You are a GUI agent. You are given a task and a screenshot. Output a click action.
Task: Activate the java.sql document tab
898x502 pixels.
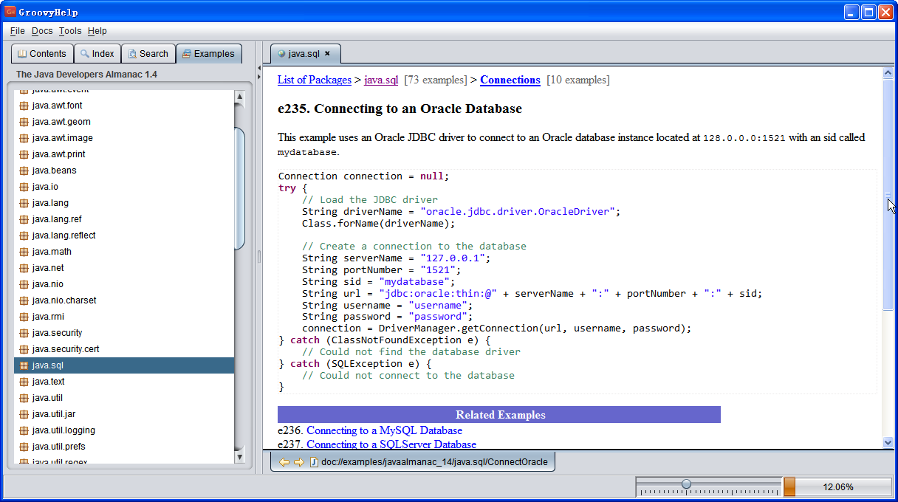[x=305, y=53]
